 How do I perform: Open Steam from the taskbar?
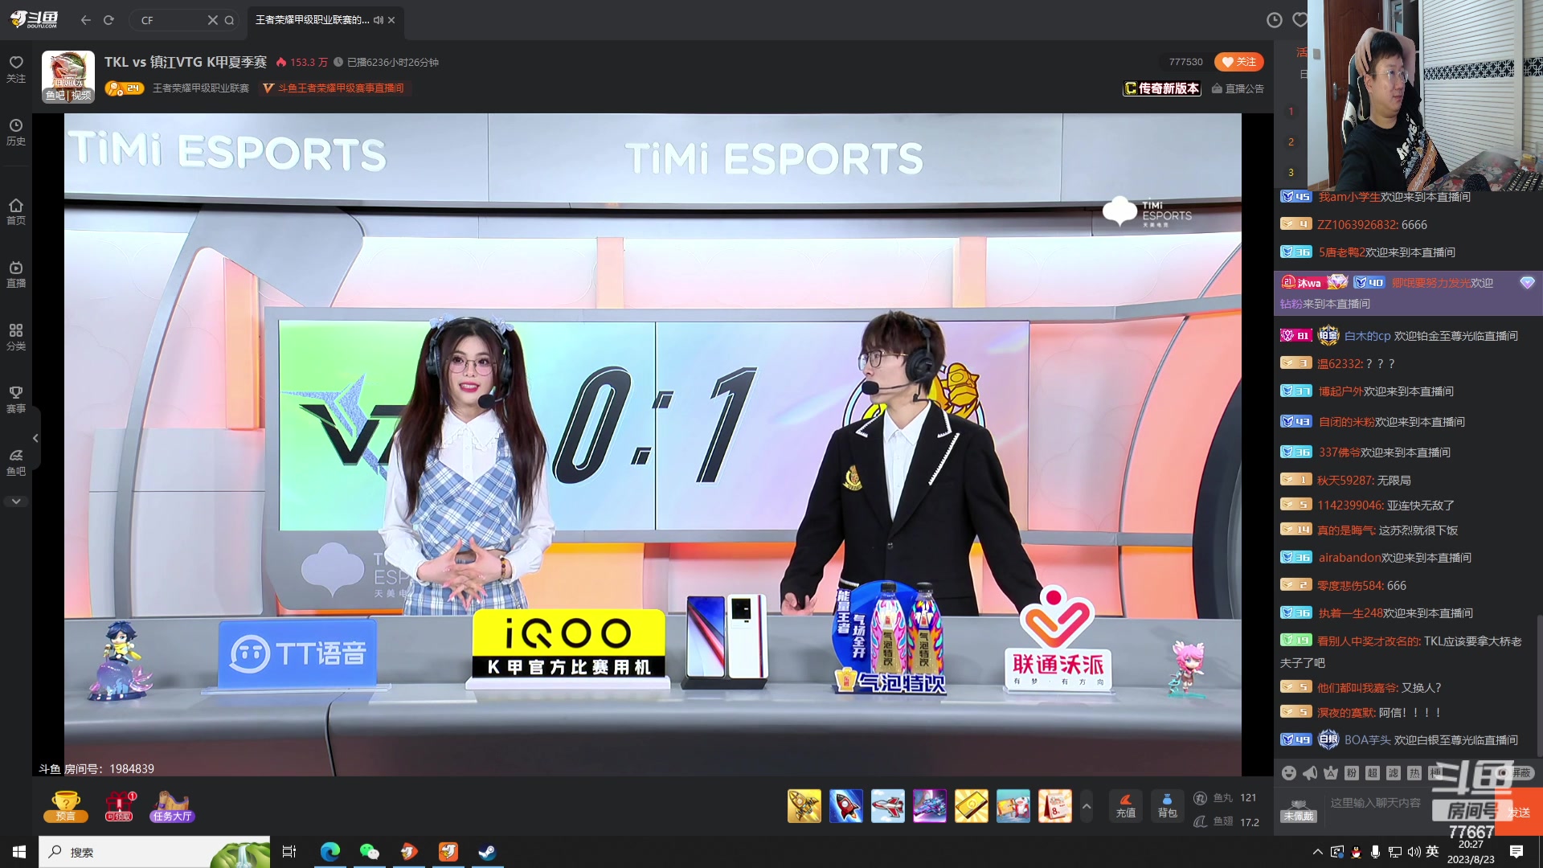pos(487,852)
